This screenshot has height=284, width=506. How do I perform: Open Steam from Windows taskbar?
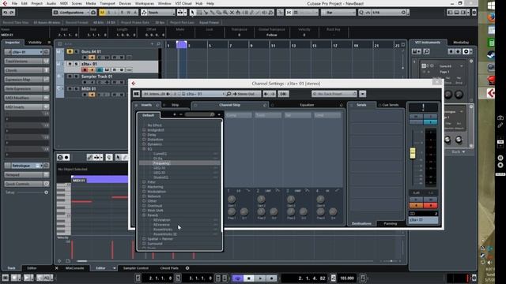tap(491, 54)
